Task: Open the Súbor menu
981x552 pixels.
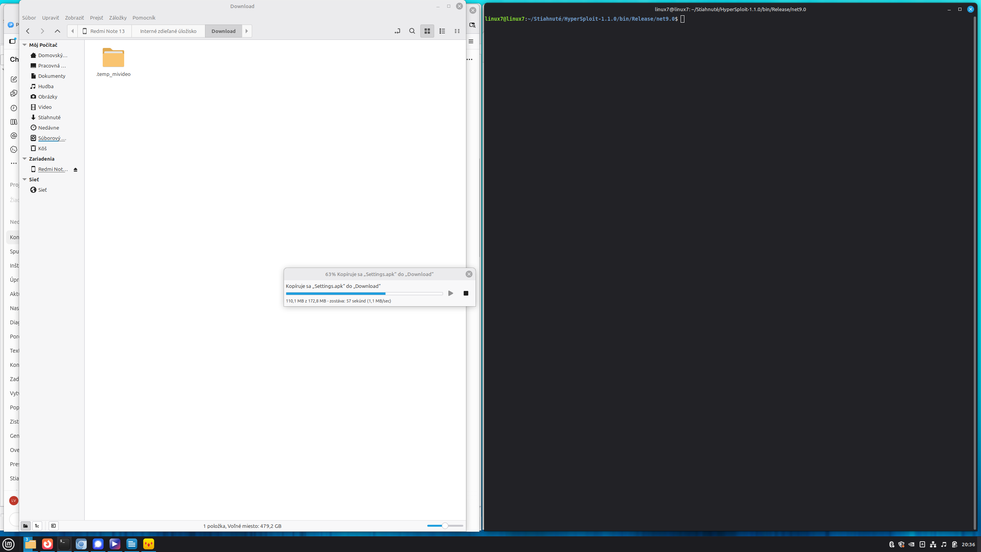Action: (29, 18)
